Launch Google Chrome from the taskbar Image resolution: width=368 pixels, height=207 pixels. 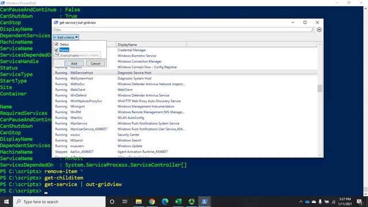(x=152, y=202)
